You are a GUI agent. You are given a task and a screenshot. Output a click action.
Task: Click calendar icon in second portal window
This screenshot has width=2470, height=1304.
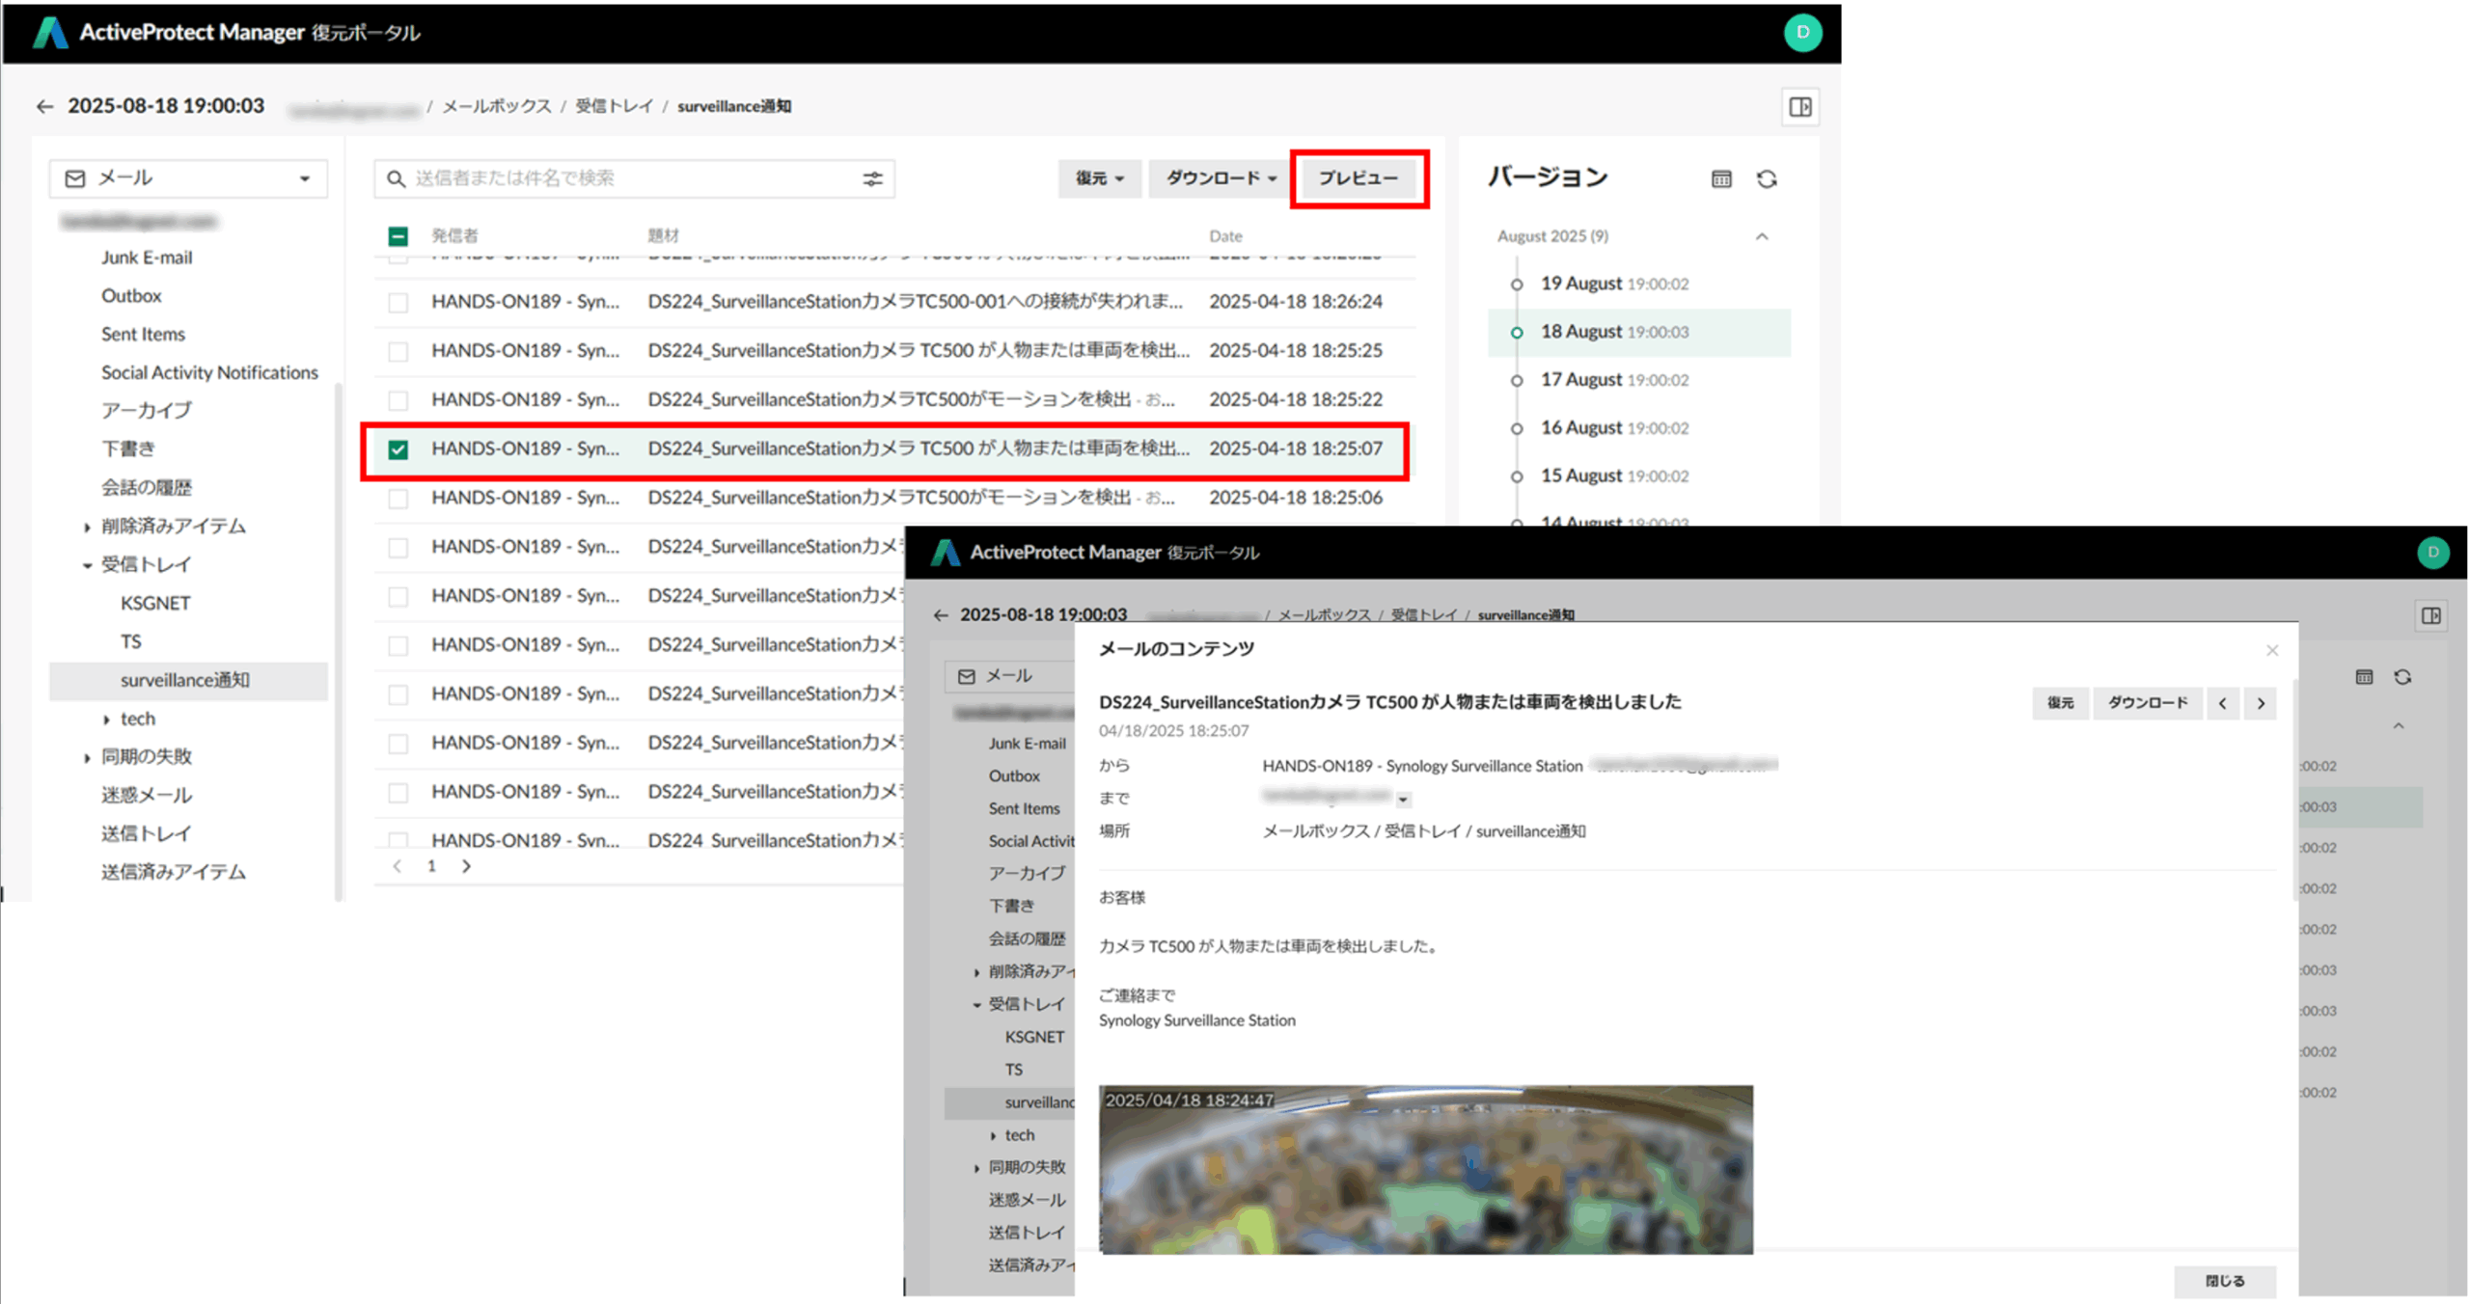tap(2363, 677)
